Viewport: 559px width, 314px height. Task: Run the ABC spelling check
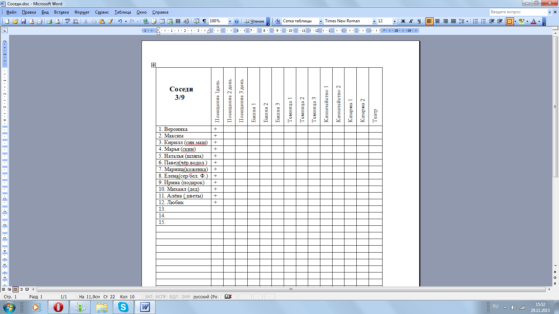tap(67, 21)
